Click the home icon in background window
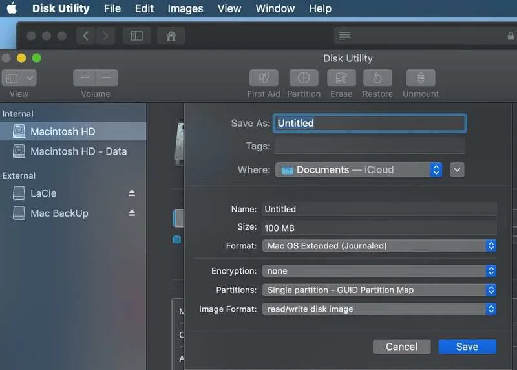517x370 pixels. [171, 36]
